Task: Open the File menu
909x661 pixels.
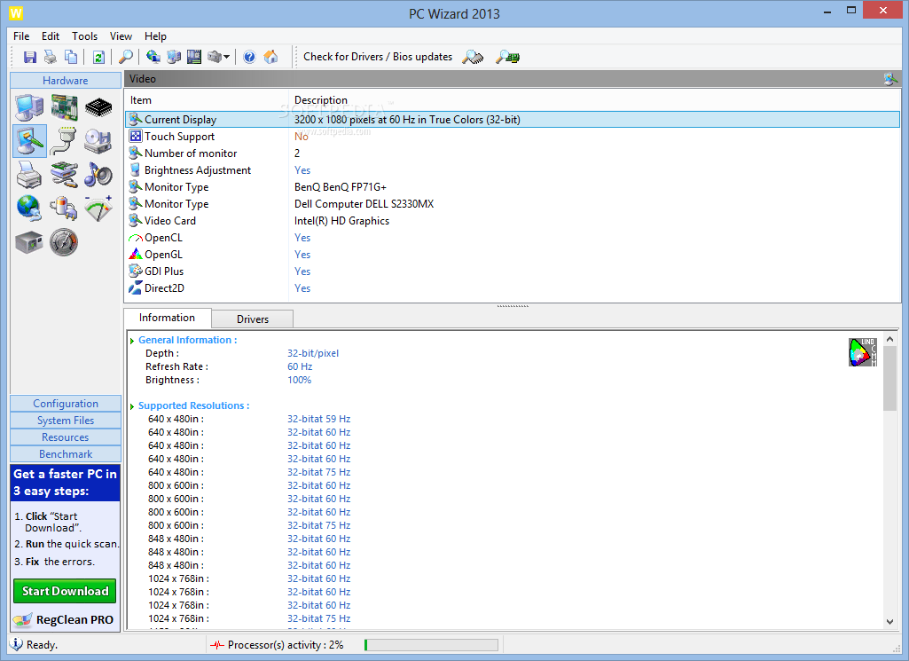Action: (x=21, y=36)
